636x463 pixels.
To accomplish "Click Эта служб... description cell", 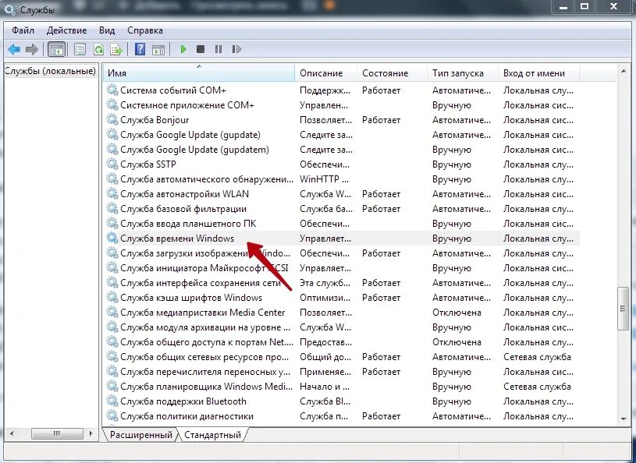I will (325, 283).
